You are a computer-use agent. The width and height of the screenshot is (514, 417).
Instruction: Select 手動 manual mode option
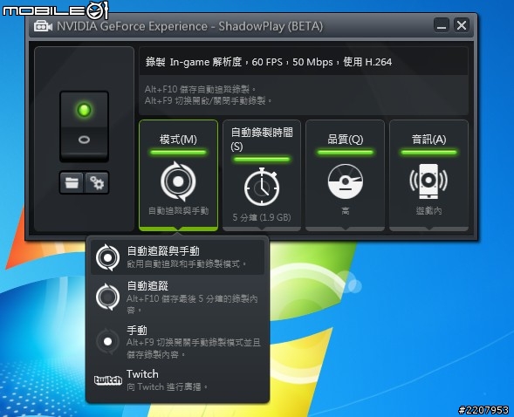pos(177,342)
